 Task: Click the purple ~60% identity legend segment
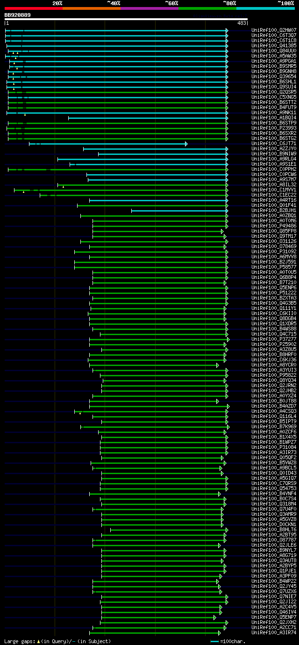pyautogui.click(x=149, y=8)
